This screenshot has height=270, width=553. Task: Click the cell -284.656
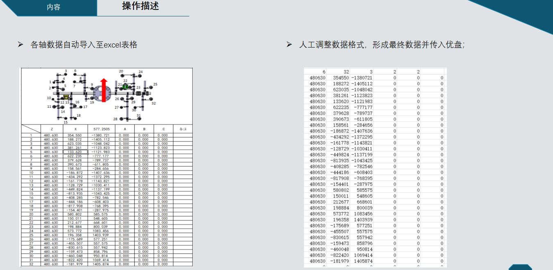point(101,168)
